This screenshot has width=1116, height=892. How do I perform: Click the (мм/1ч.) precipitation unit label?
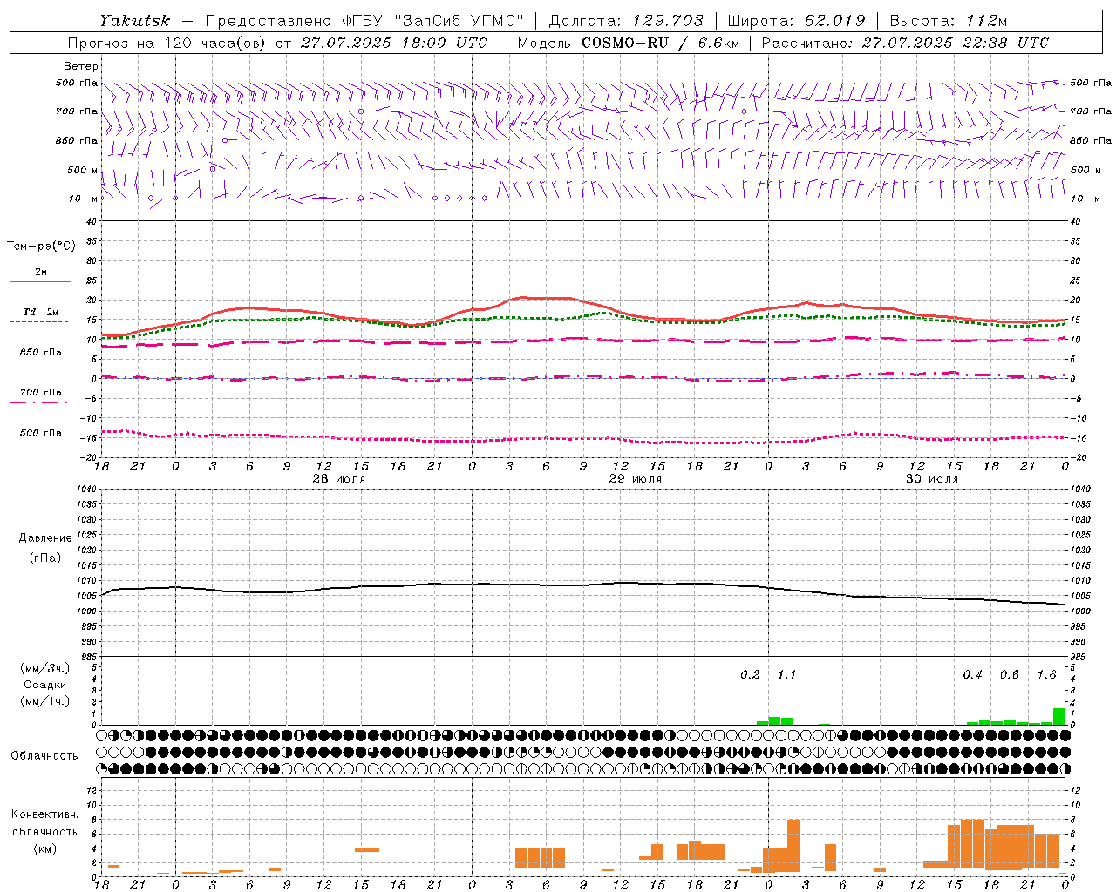point(45,701)
